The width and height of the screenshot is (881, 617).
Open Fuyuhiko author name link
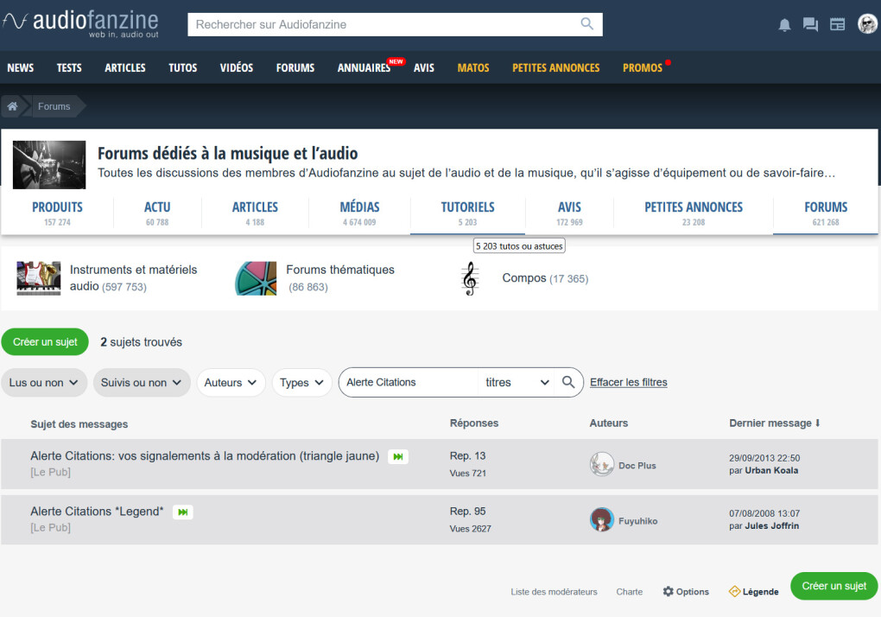(637, 521)
